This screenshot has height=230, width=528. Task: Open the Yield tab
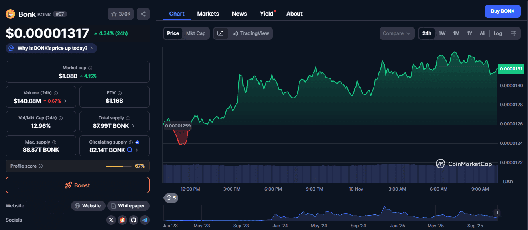pyautogui.click(x=267, y=14)
